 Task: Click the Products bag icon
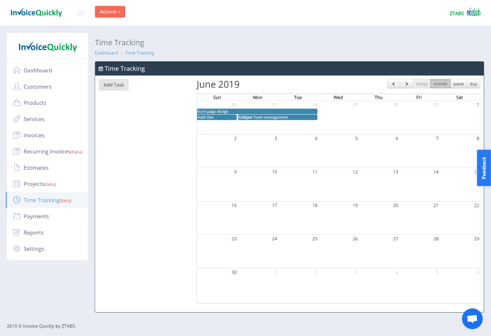pos(17,103)
